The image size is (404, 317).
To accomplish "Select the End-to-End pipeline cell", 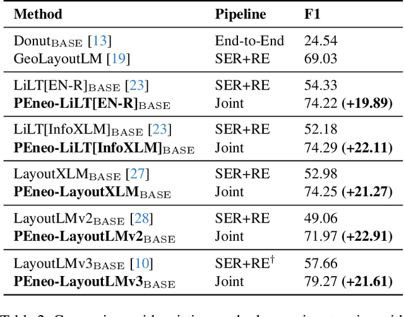I will [249, 42].
